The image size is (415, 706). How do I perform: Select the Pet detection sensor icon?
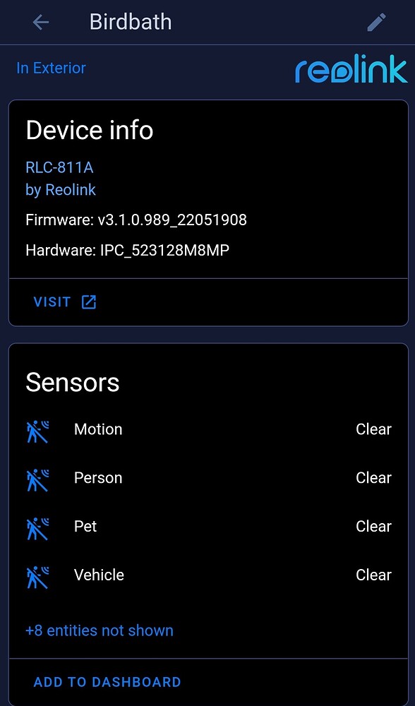(37, 527)
